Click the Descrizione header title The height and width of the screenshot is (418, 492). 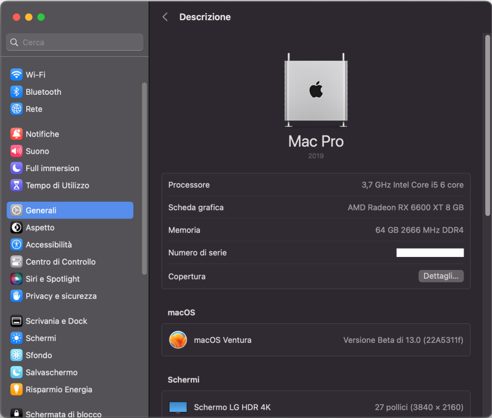point(205,17)
